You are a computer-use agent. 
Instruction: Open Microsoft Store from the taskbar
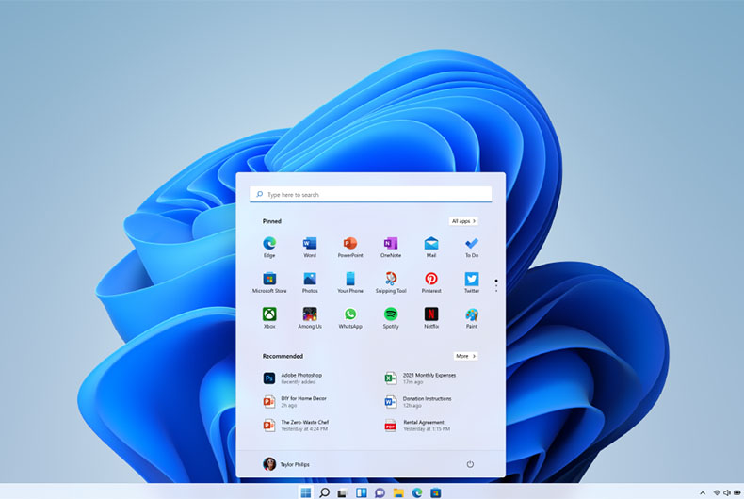click(x=436, y=492)
